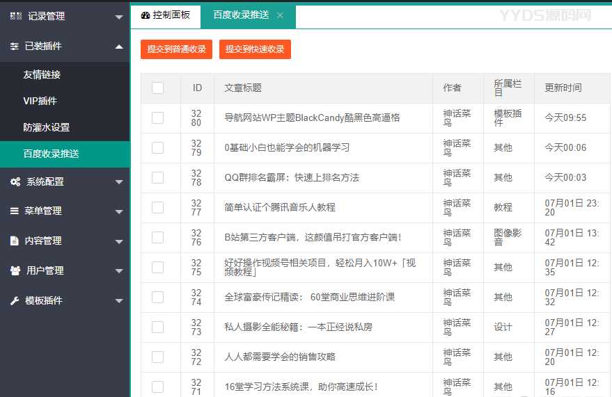Click the 菜单管理 list icon
Screen dimensions: 612x397
coord(15,211)
